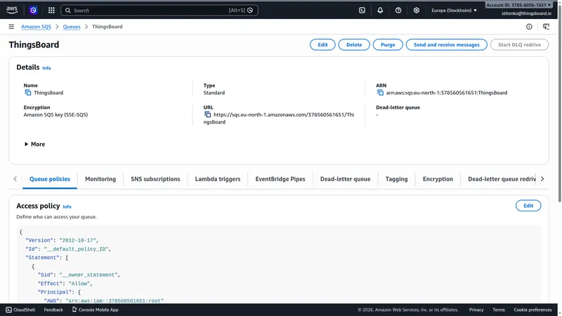
Task: Click the '__default_policy_ID' policy line
Action: (x=68, y=249)
